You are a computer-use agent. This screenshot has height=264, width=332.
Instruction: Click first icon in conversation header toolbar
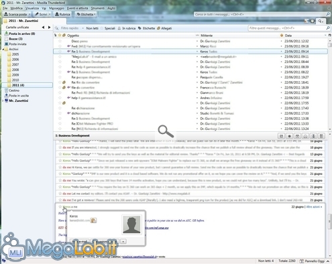(x=281, y=136)
